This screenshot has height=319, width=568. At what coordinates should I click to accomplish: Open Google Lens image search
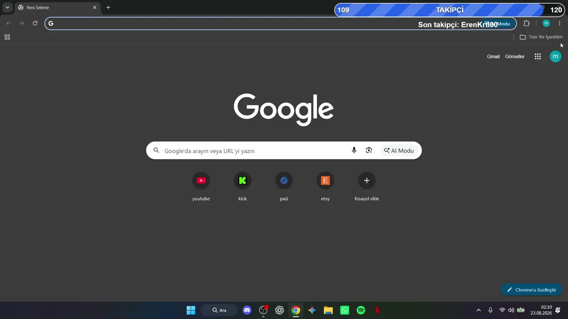tap(369, 151)
